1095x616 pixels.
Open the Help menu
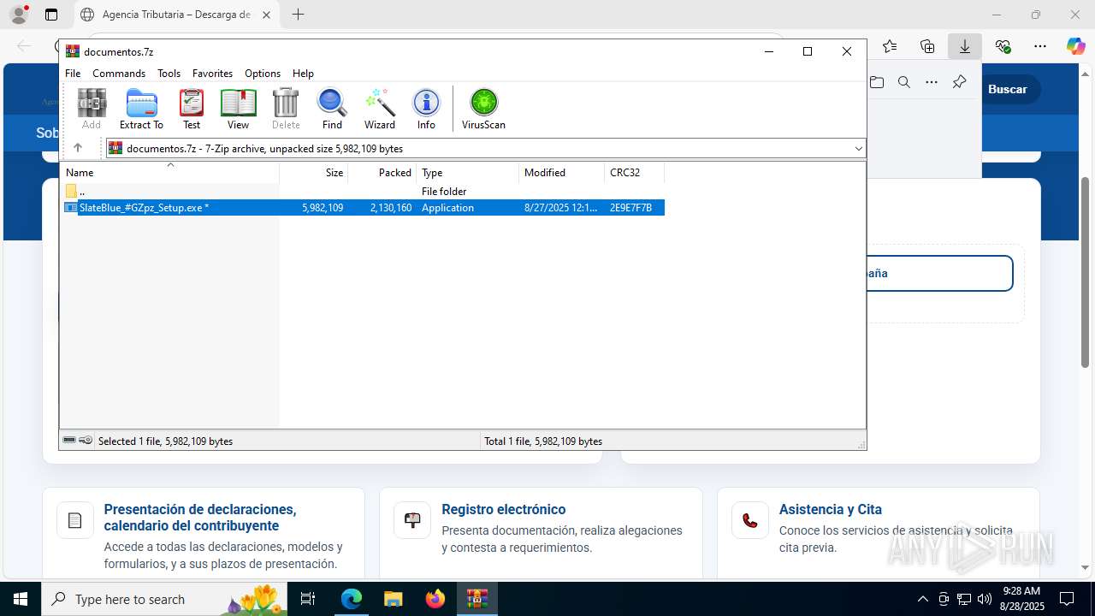[303, 74]
